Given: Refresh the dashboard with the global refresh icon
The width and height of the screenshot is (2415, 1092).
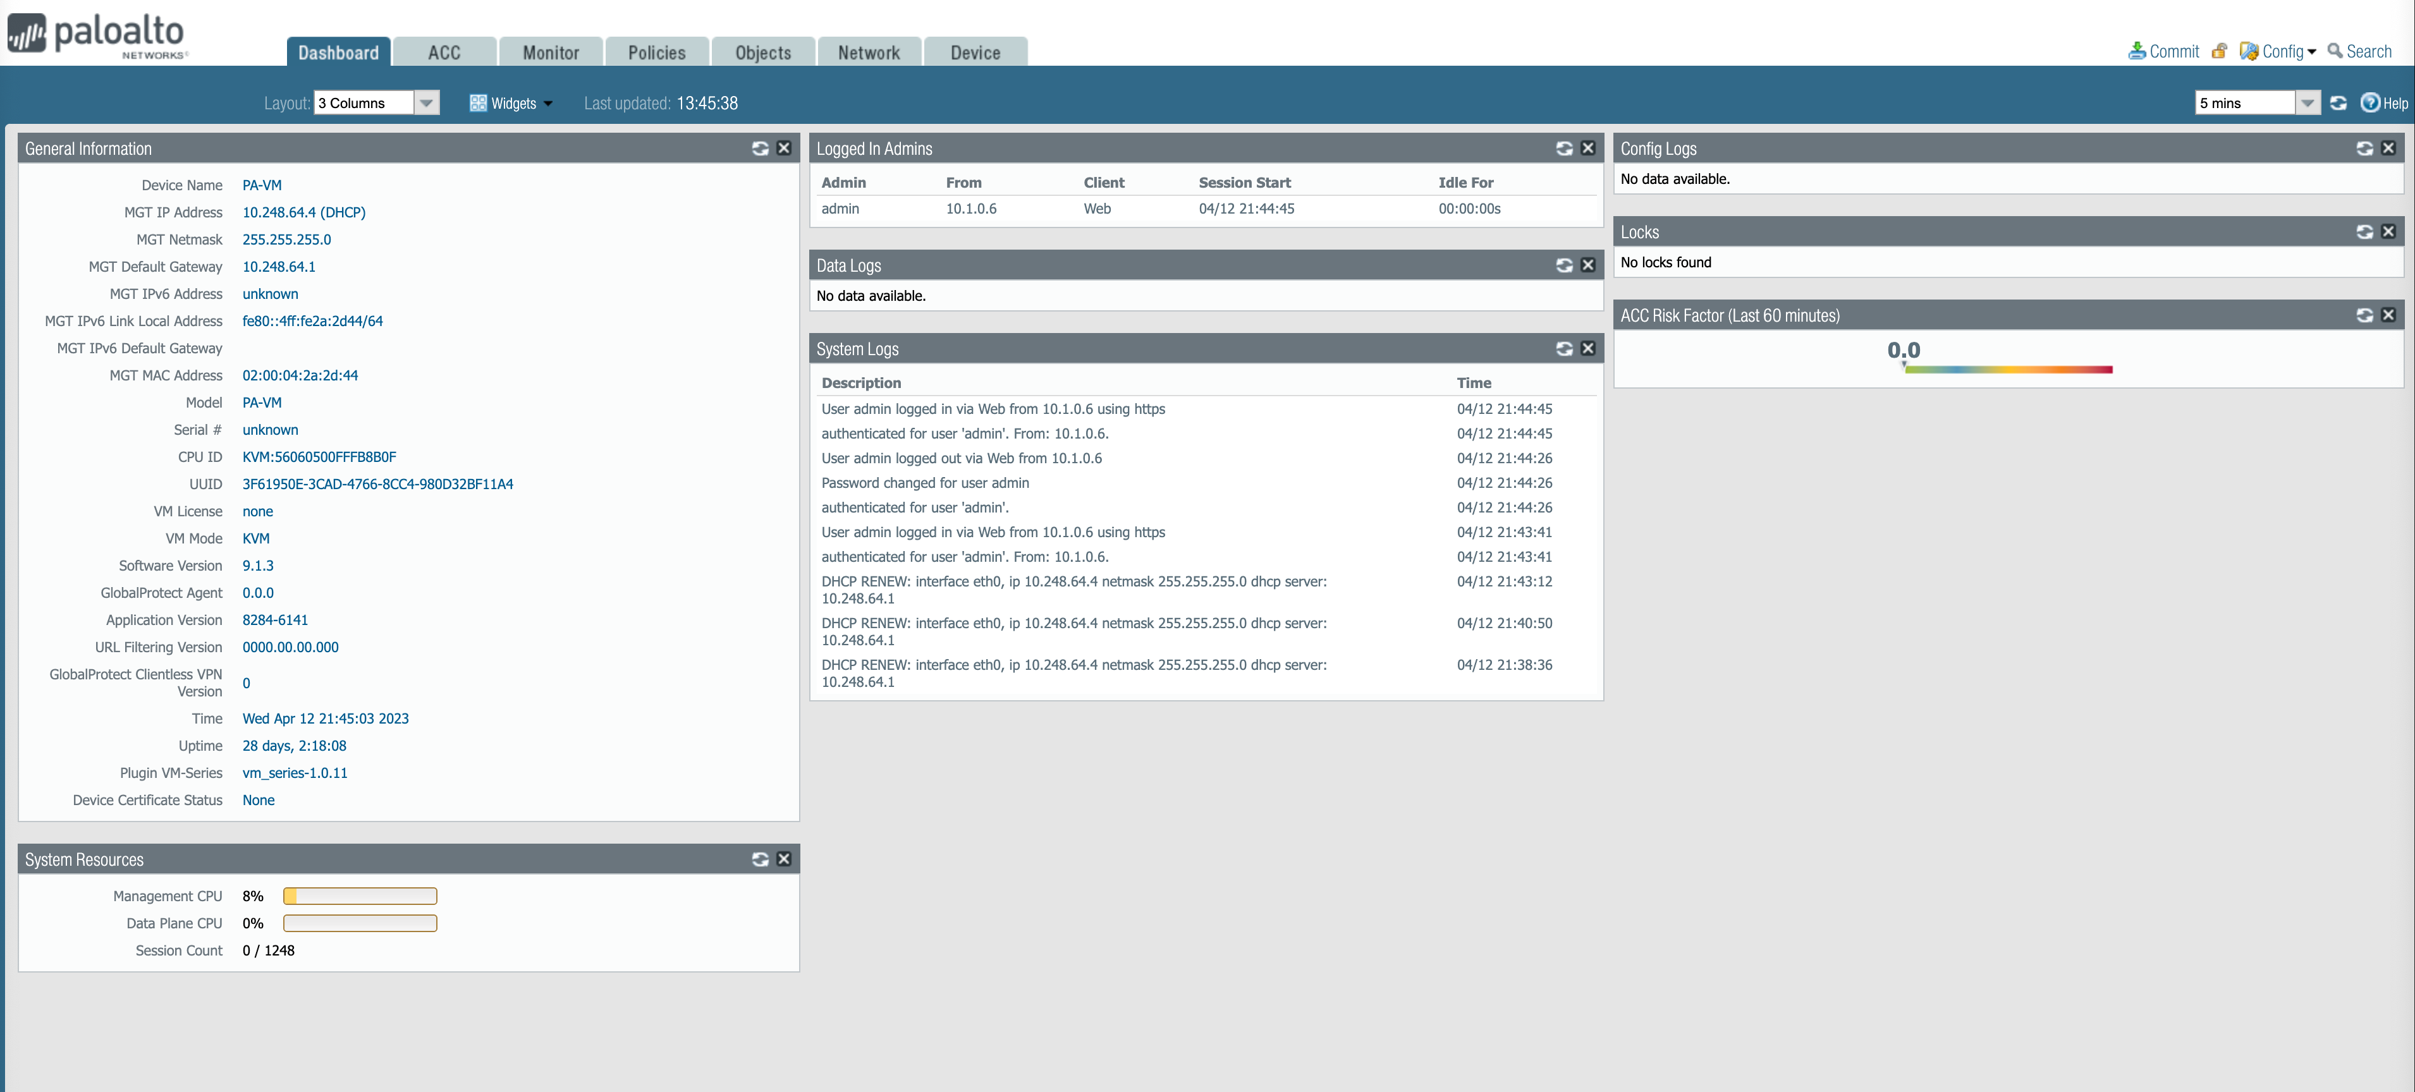Looking at the screenshot, I should coord(2338,103).
